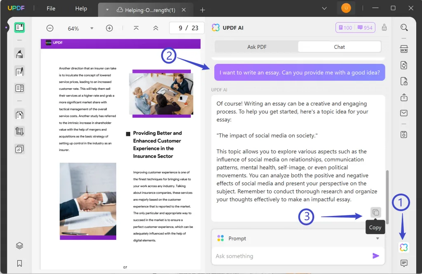Select the Helping-O...rength(1) document tab
Image resolution: width=422 pixels, height=274 pixels.
(x=146, y=10)
